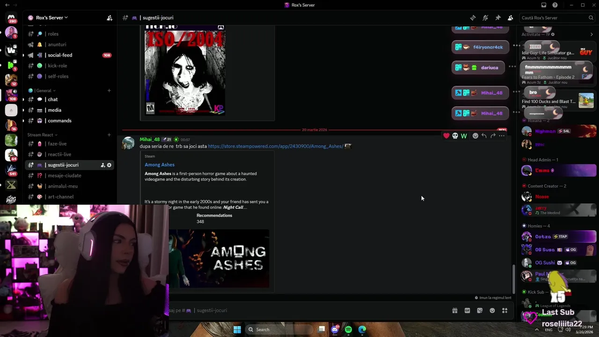Open more options three dots on message
Image resolution: width=599 pixels, height=337 pixels.
502,136
